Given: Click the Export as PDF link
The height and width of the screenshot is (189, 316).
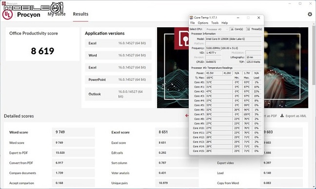Looking at the screenshot, I should coord(270,116).
